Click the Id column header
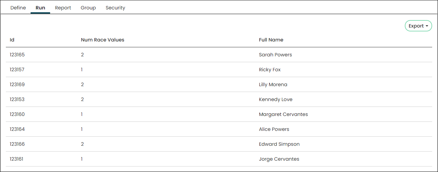Viewport: 438px width, 172px height. [12, 40]
